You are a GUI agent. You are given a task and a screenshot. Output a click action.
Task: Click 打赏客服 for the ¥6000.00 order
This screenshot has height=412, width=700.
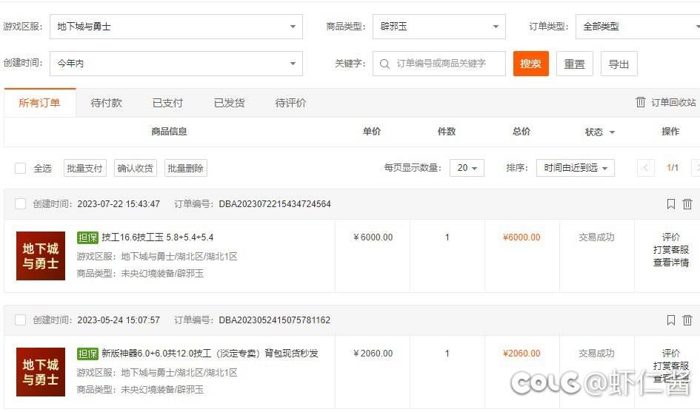671,250
